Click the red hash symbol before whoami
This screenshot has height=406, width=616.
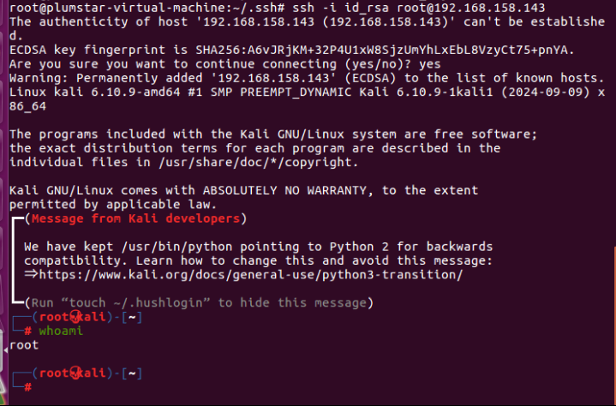pos(28,331)
